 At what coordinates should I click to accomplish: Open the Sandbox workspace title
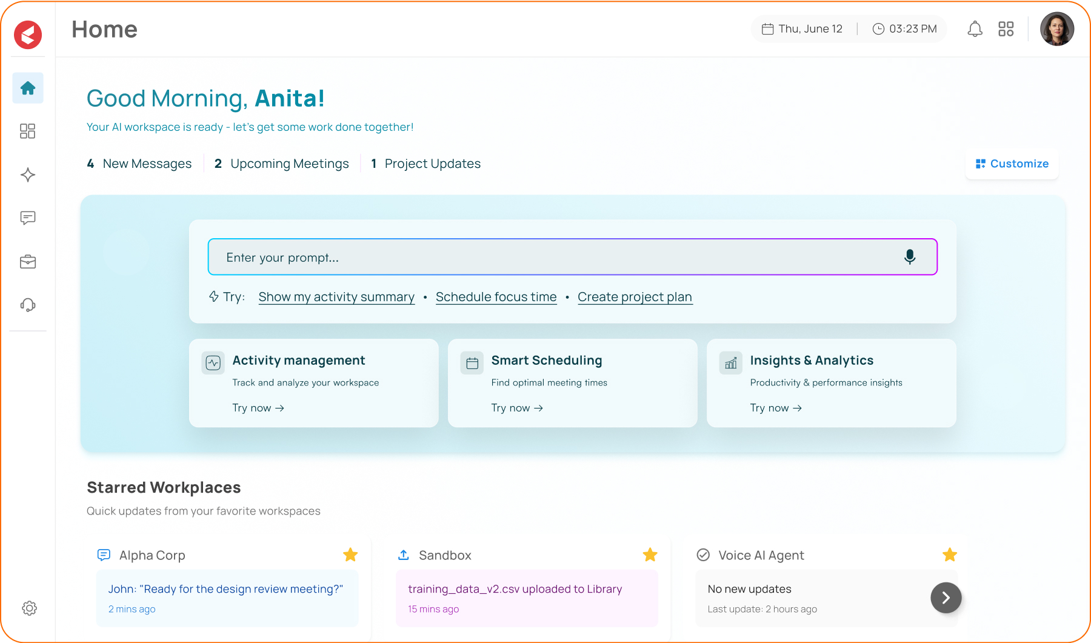pos(445,555)
